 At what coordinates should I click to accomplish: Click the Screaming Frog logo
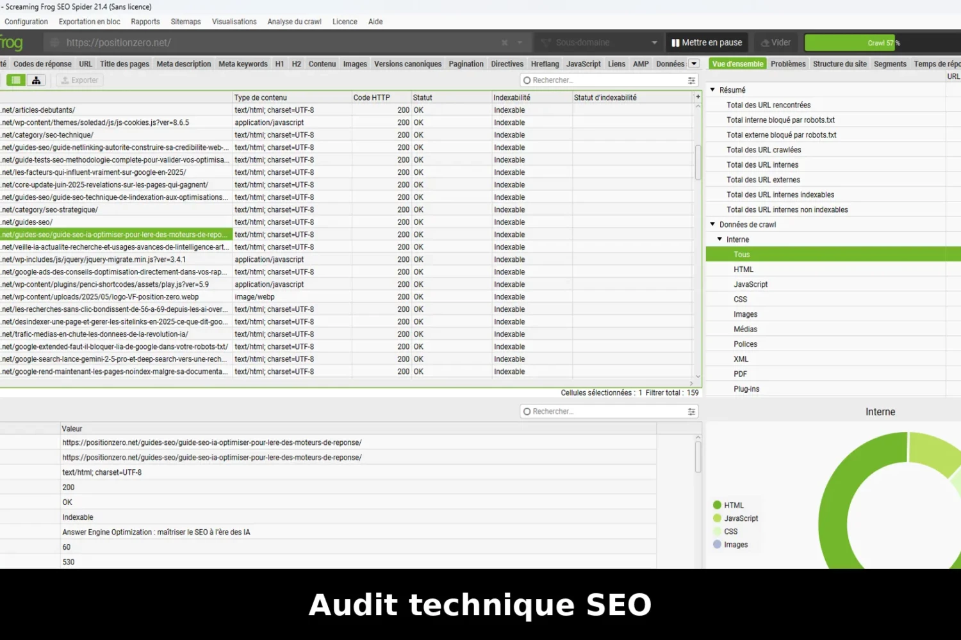(12, 42)
